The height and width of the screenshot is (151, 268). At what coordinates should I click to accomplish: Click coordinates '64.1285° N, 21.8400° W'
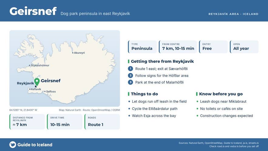[x=23, y=110]
